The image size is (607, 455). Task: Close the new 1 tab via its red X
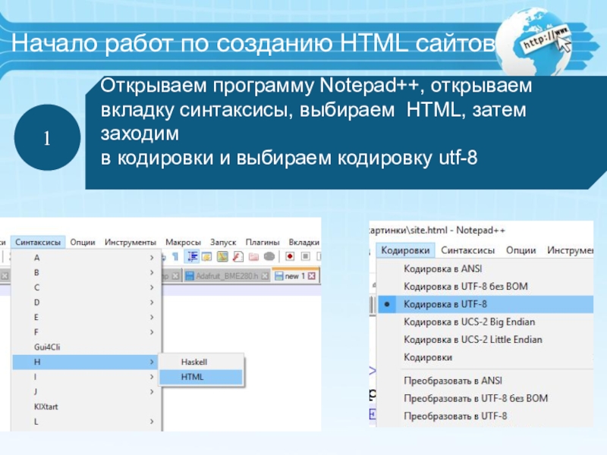pyautogui.click(x=312, y=276)
